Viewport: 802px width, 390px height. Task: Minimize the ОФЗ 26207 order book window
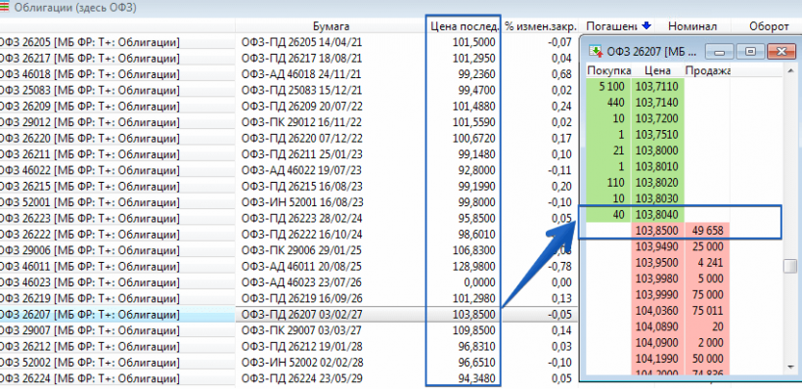pos(720,51)
